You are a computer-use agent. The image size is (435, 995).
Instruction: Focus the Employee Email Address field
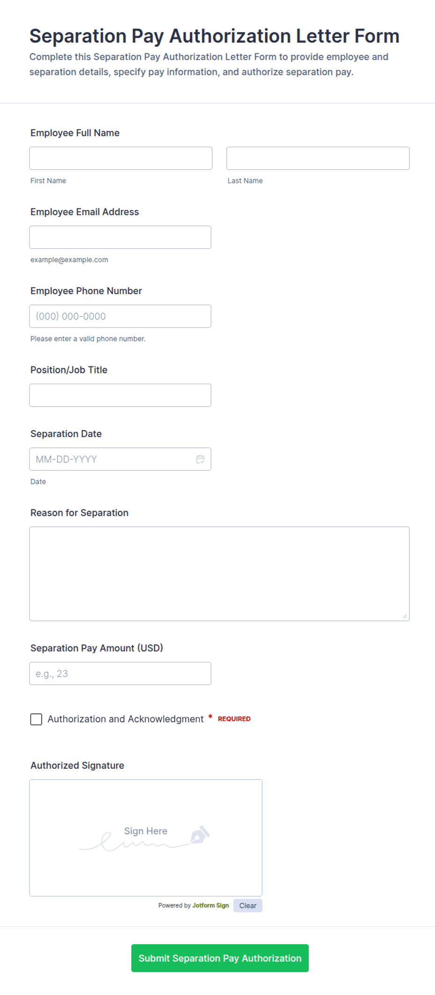(120, 238)
